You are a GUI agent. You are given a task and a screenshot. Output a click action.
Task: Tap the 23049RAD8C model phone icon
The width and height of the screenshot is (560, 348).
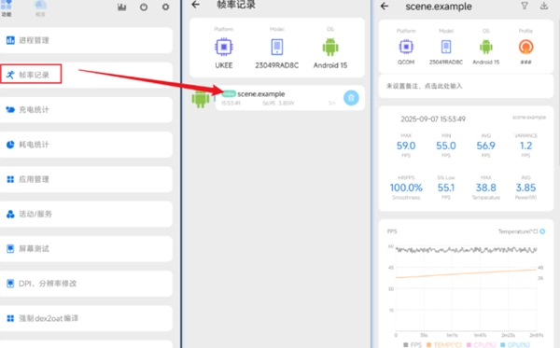277,47
